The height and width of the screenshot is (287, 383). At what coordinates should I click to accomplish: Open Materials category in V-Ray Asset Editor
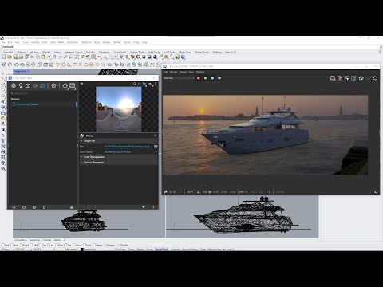14,85
